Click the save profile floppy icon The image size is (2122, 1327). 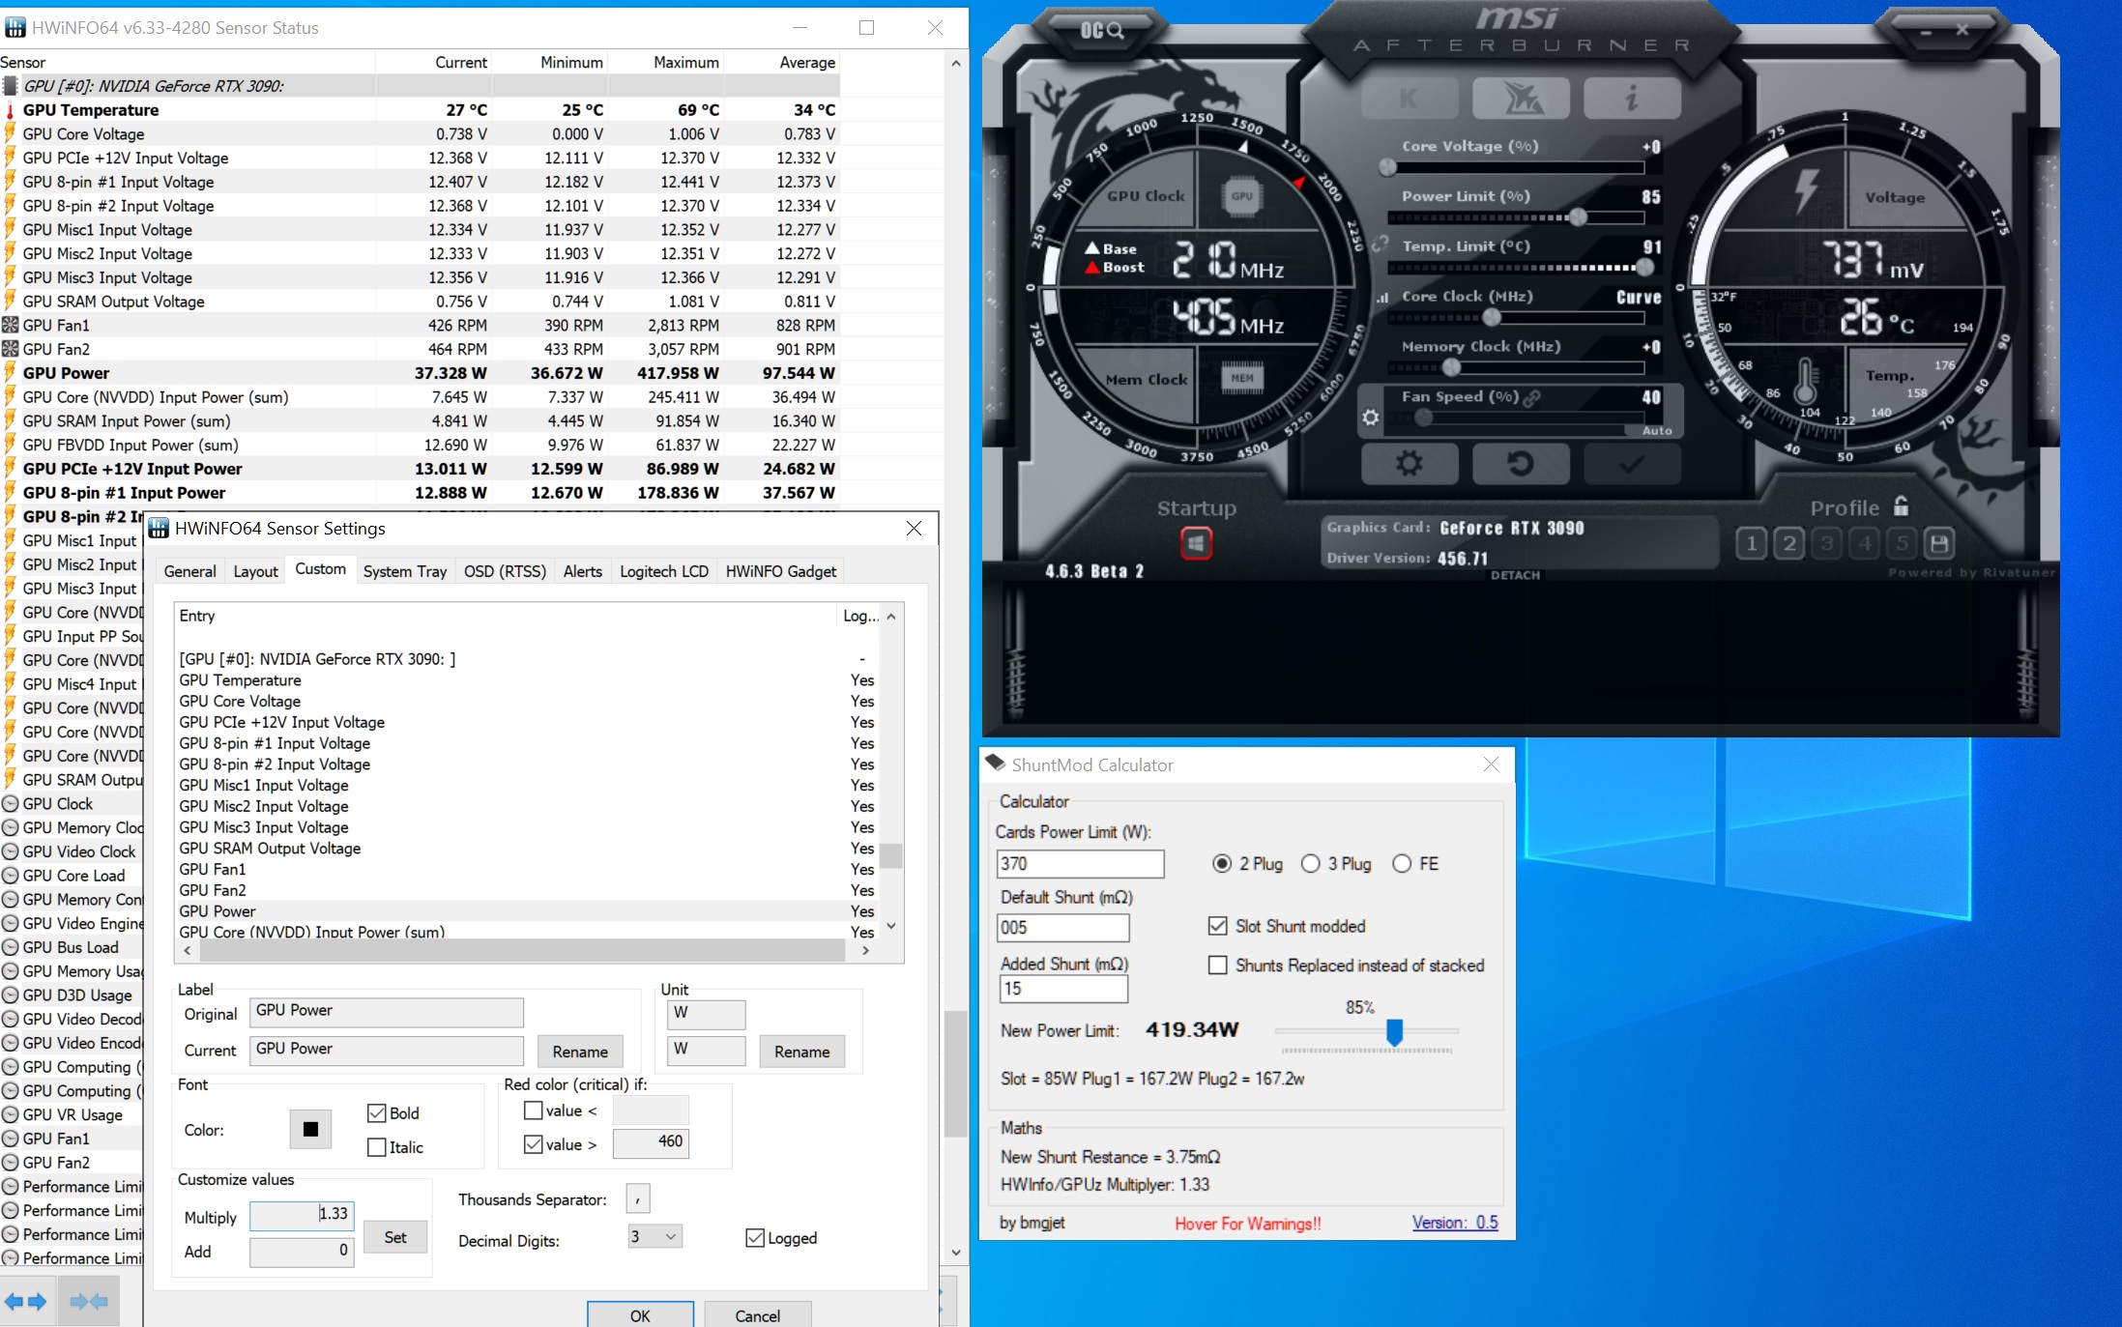coord(1938,544)
